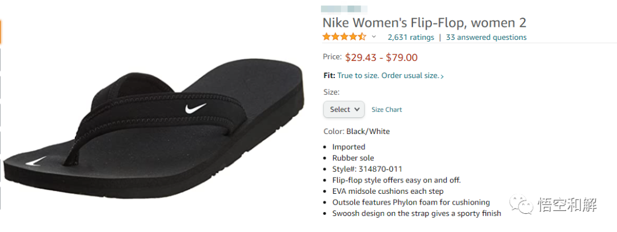Click the 'Rubber sole' bullet item
617x232 pixels.
pyautogui.click(x=353, y=158)
